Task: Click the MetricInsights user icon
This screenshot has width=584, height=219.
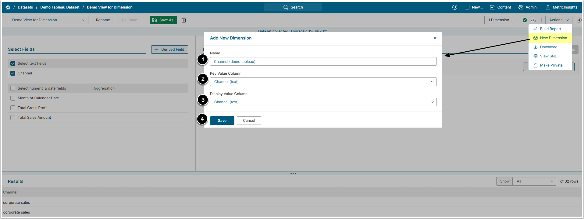Action: (548, 7)
